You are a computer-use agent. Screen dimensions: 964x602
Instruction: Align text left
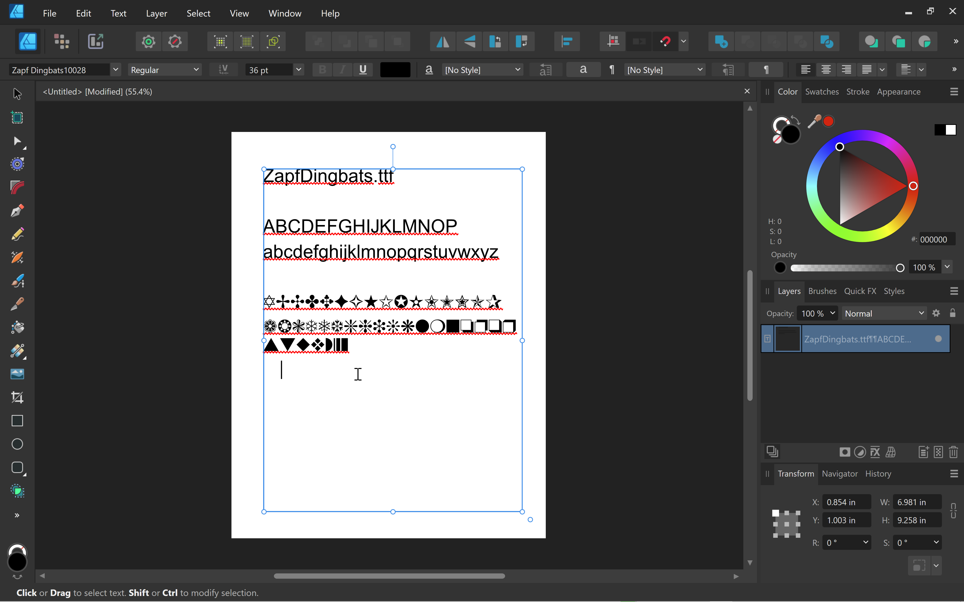coord(805,70)
